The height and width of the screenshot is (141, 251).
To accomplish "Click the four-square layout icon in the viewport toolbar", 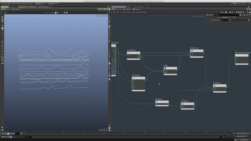I will (67, 13).
